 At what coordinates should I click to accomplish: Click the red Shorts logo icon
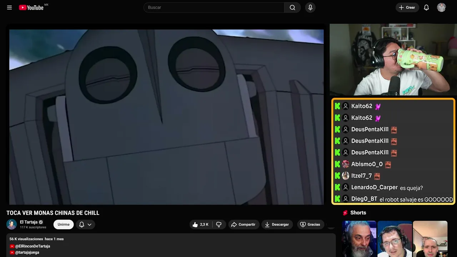pos(345,213)
